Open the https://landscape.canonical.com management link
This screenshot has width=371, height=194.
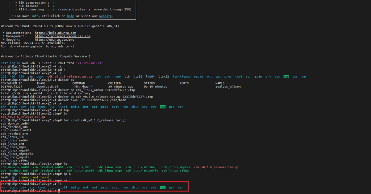[x=62, y=36]
